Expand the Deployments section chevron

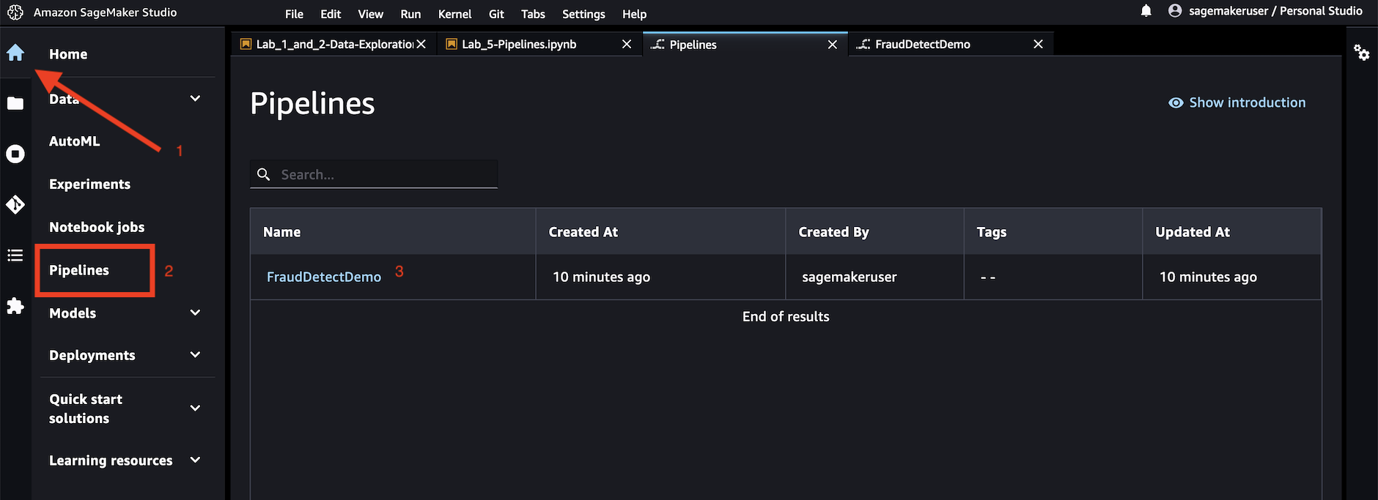click(195, 355)
